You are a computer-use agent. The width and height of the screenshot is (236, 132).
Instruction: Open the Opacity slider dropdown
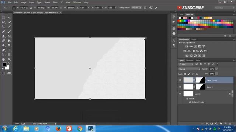[x=216, y=69]
